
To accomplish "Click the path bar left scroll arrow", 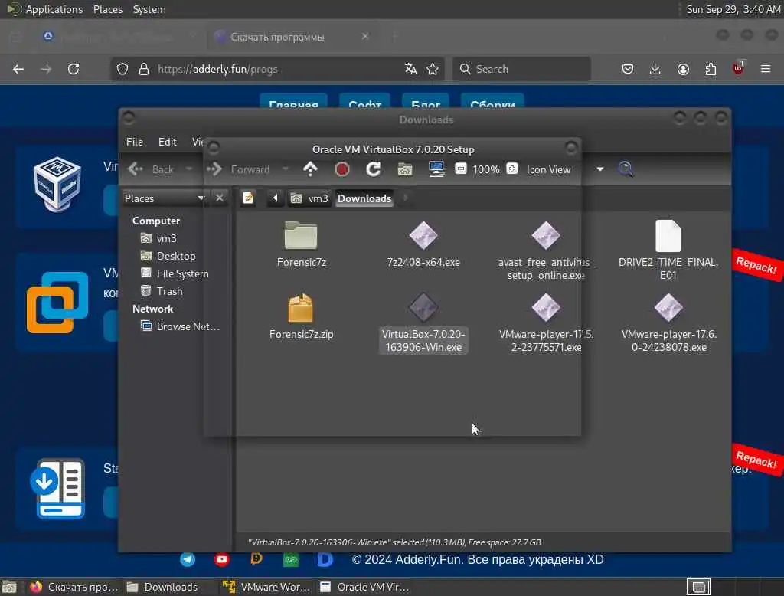I will 275,198.
